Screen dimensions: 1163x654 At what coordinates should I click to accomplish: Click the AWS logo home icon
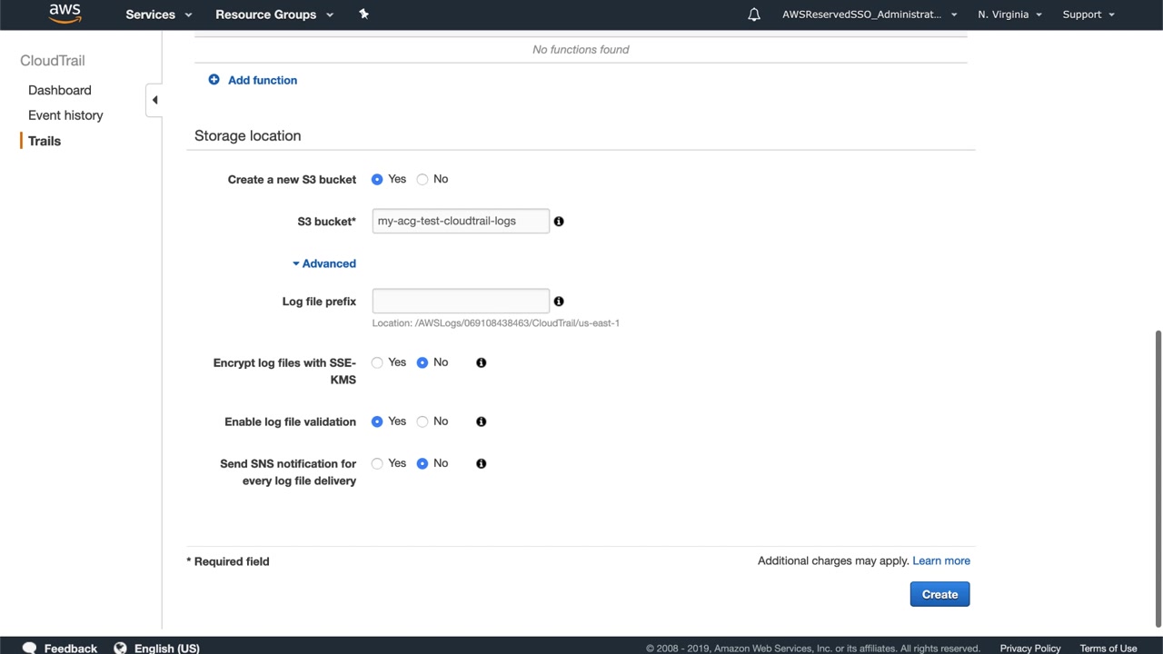[x=65, y=14]
